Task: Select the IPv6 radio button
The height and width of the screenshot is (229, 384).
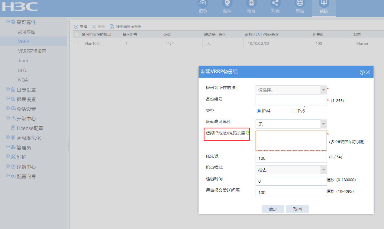Action: [293, 111]
